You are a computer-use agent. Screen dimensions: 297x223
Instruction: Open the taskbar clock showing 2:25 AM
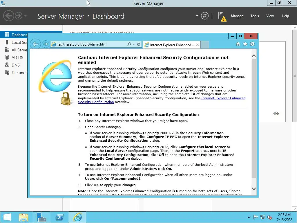click(284, 217)
